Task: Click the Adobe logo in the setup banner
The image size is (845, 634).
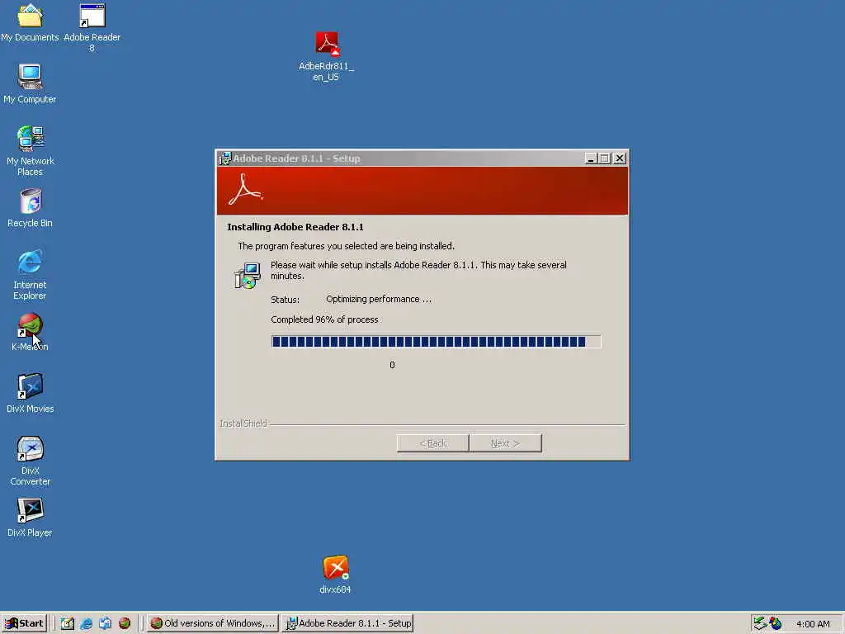Action: pyautogui.click(x=245, y=190)
